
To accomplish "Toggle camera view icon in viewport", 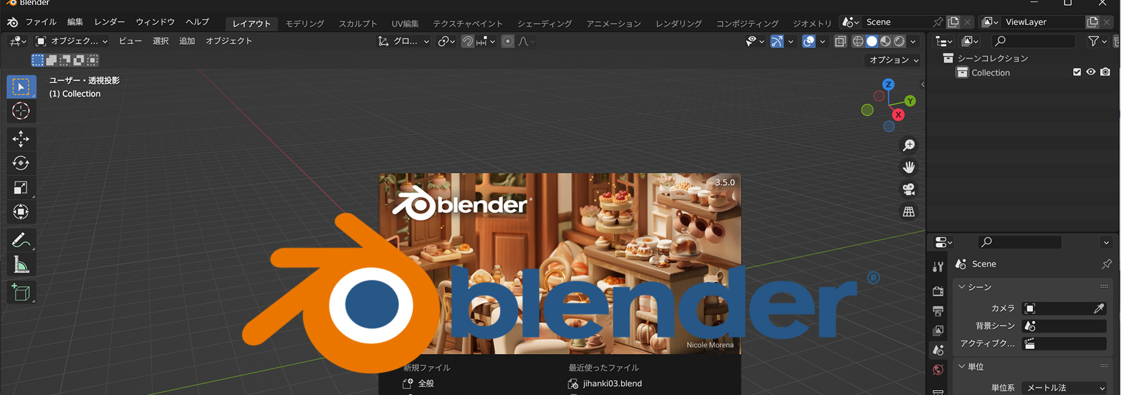I will [908, 189].
